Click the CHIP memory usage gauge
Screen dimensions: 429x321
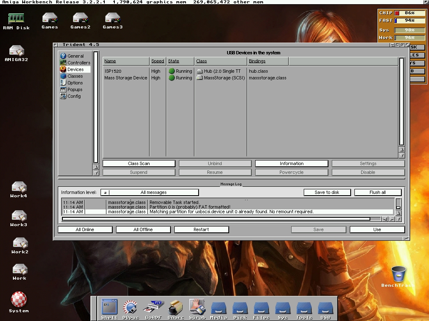(410, 13)
